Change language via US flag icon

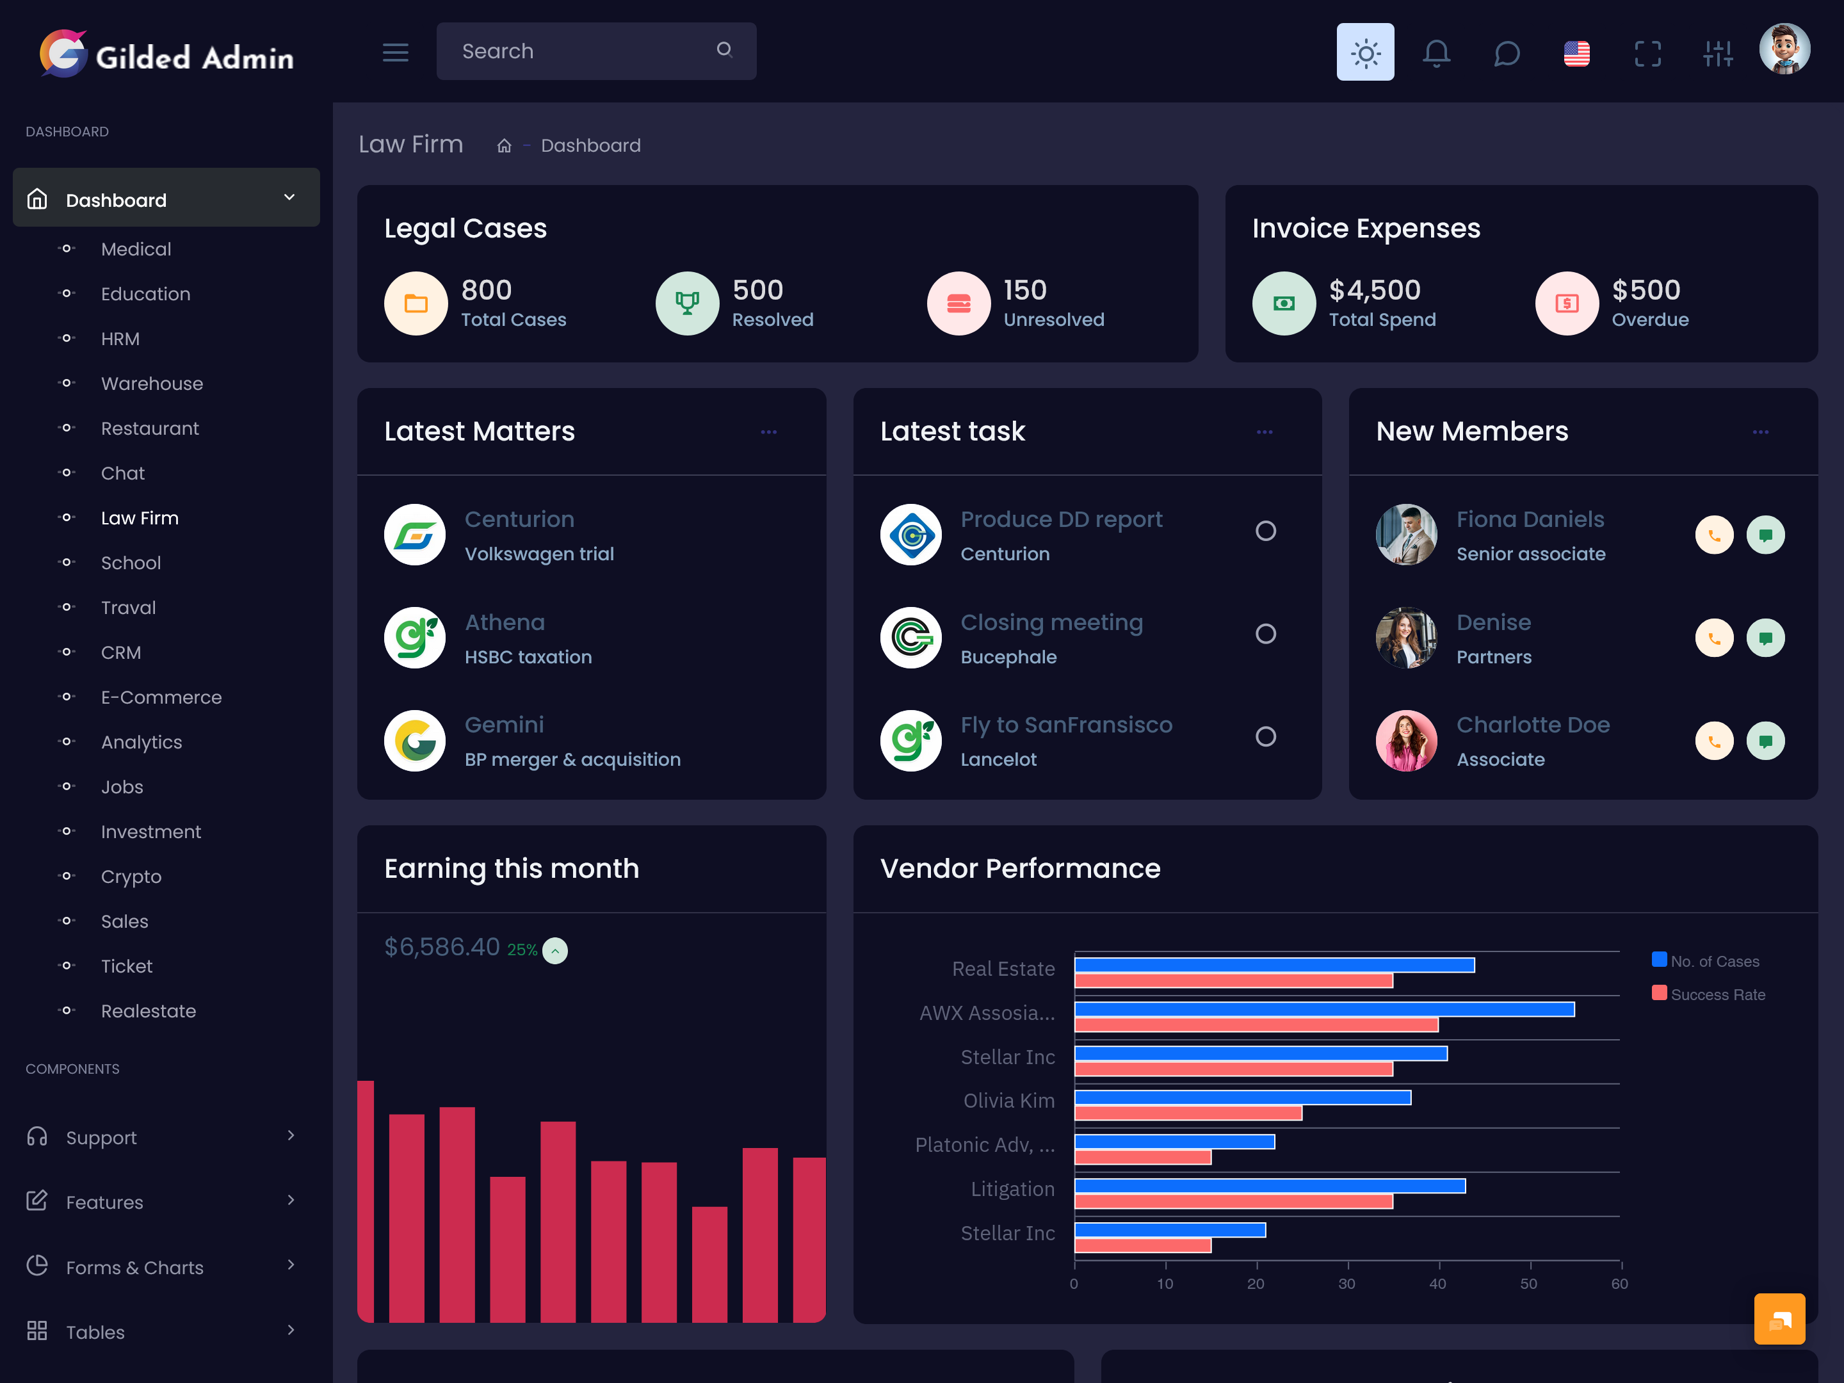tap(1576, 53)
